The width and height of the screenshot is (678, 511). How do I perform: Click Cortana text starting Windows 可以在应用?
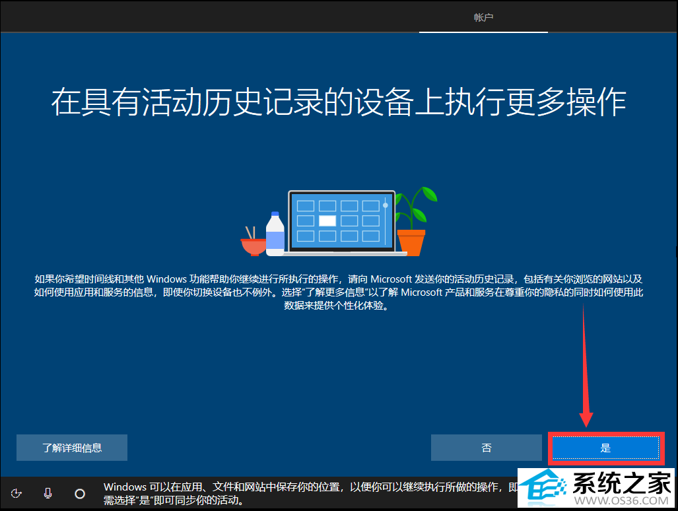310,493
